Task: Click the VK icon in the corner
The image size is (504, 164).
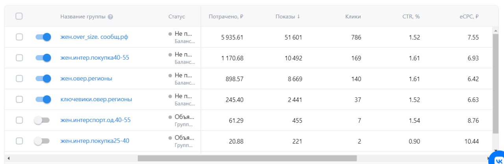Action: tap(497, 159)
